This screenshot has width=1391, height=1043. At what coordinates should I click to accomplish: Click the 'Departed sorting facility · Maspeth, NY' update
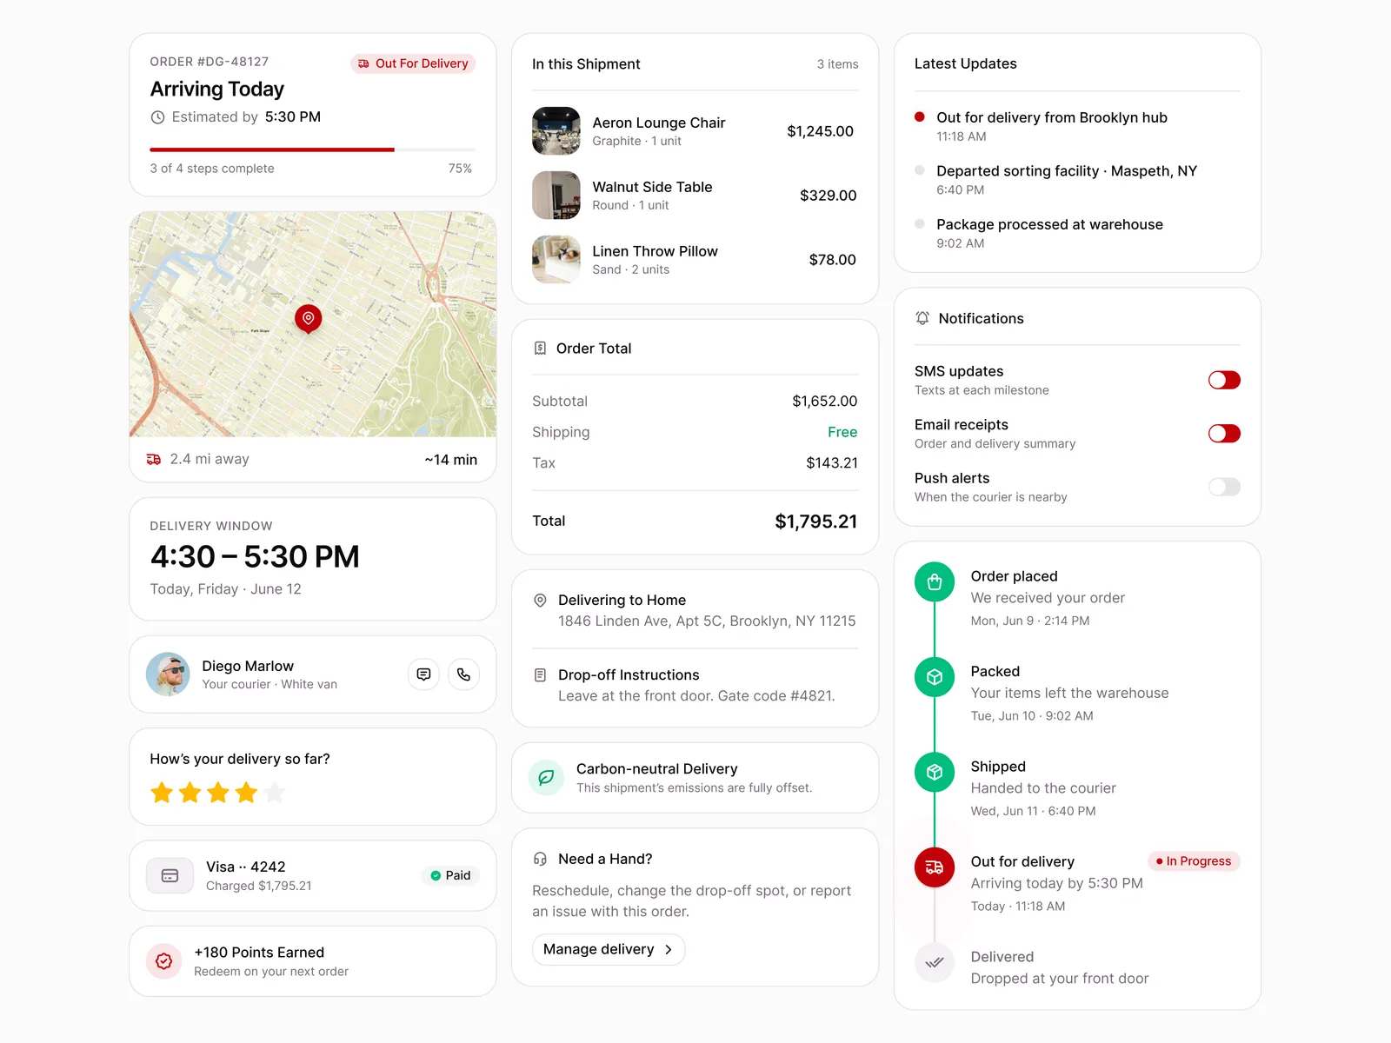point(1067,171)
